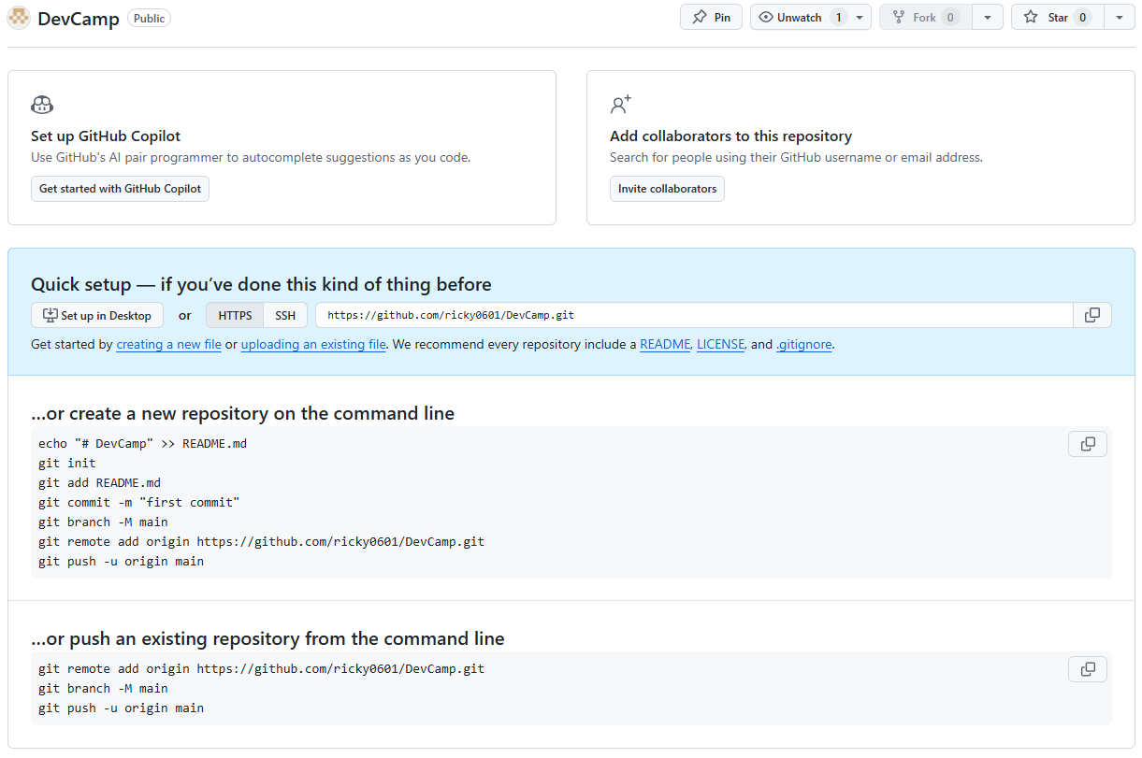1142x758 pixels.
Task: Copy the create new repository commands
Action: [1088, 444]
